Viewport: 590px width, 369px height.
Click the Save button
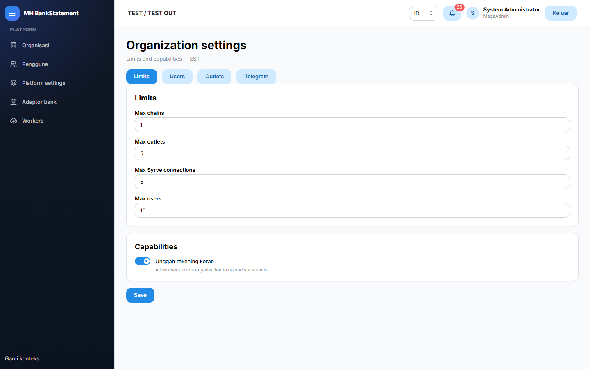[140, 295]
